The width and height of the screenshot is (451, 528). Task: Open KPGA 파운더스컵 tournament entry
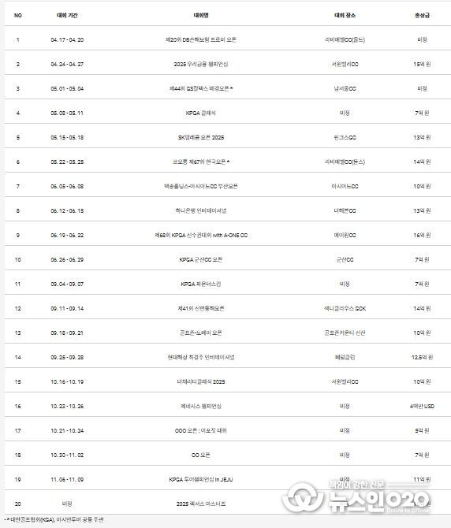201,284
